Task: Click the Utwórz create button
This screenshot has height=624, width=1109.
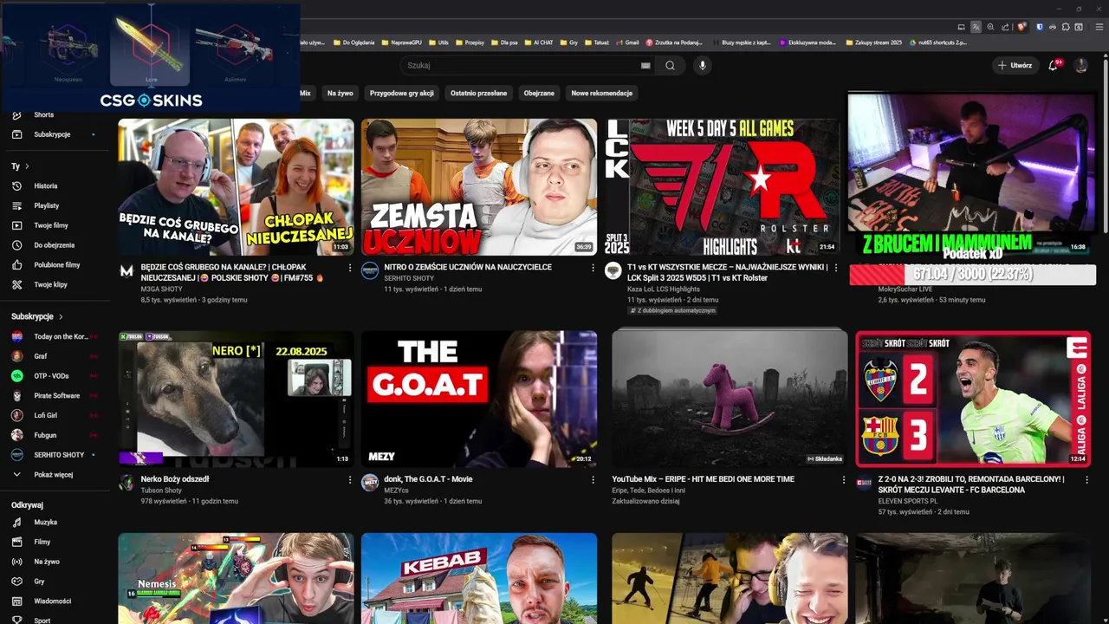Action: point(1015,65)
